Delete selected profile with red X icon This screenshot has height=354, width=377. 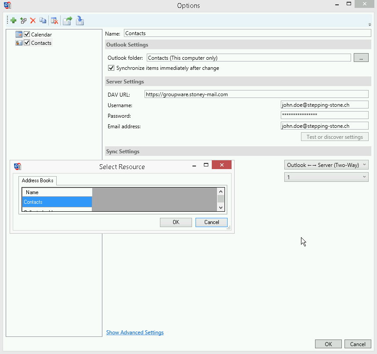point(33,21)
